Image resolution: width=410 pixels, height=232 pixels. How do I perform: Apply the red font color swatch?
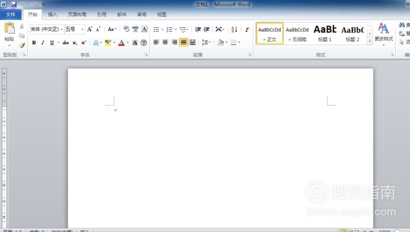tap(121, 43)
